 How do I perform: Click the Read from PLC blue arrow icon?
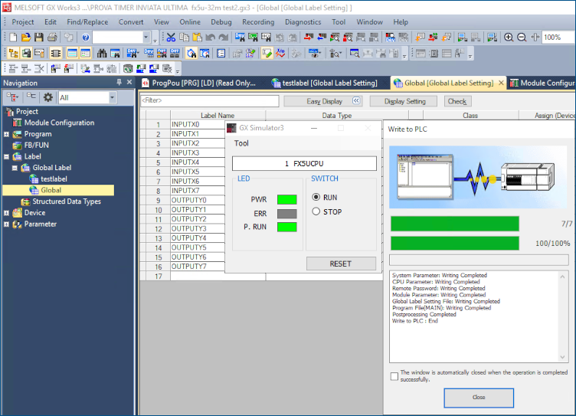click(322, 37)
